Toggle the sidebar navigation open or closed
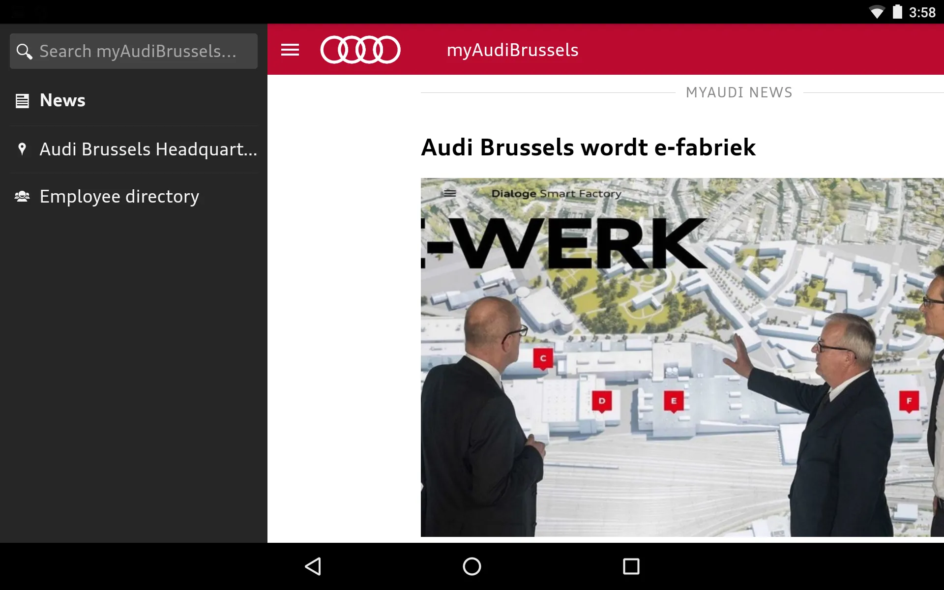This screenshot has width=944, height=590. point(291,50)
